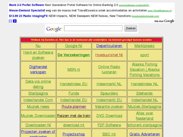Visit the Gratis Adverteren link
This screenshot has width=183, height=137.
[x=144, y=134]
